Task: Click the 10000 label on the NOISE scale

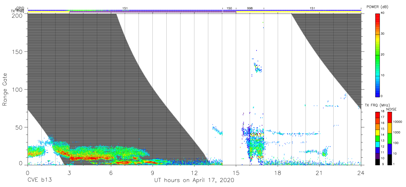Action: pos(397,122)
